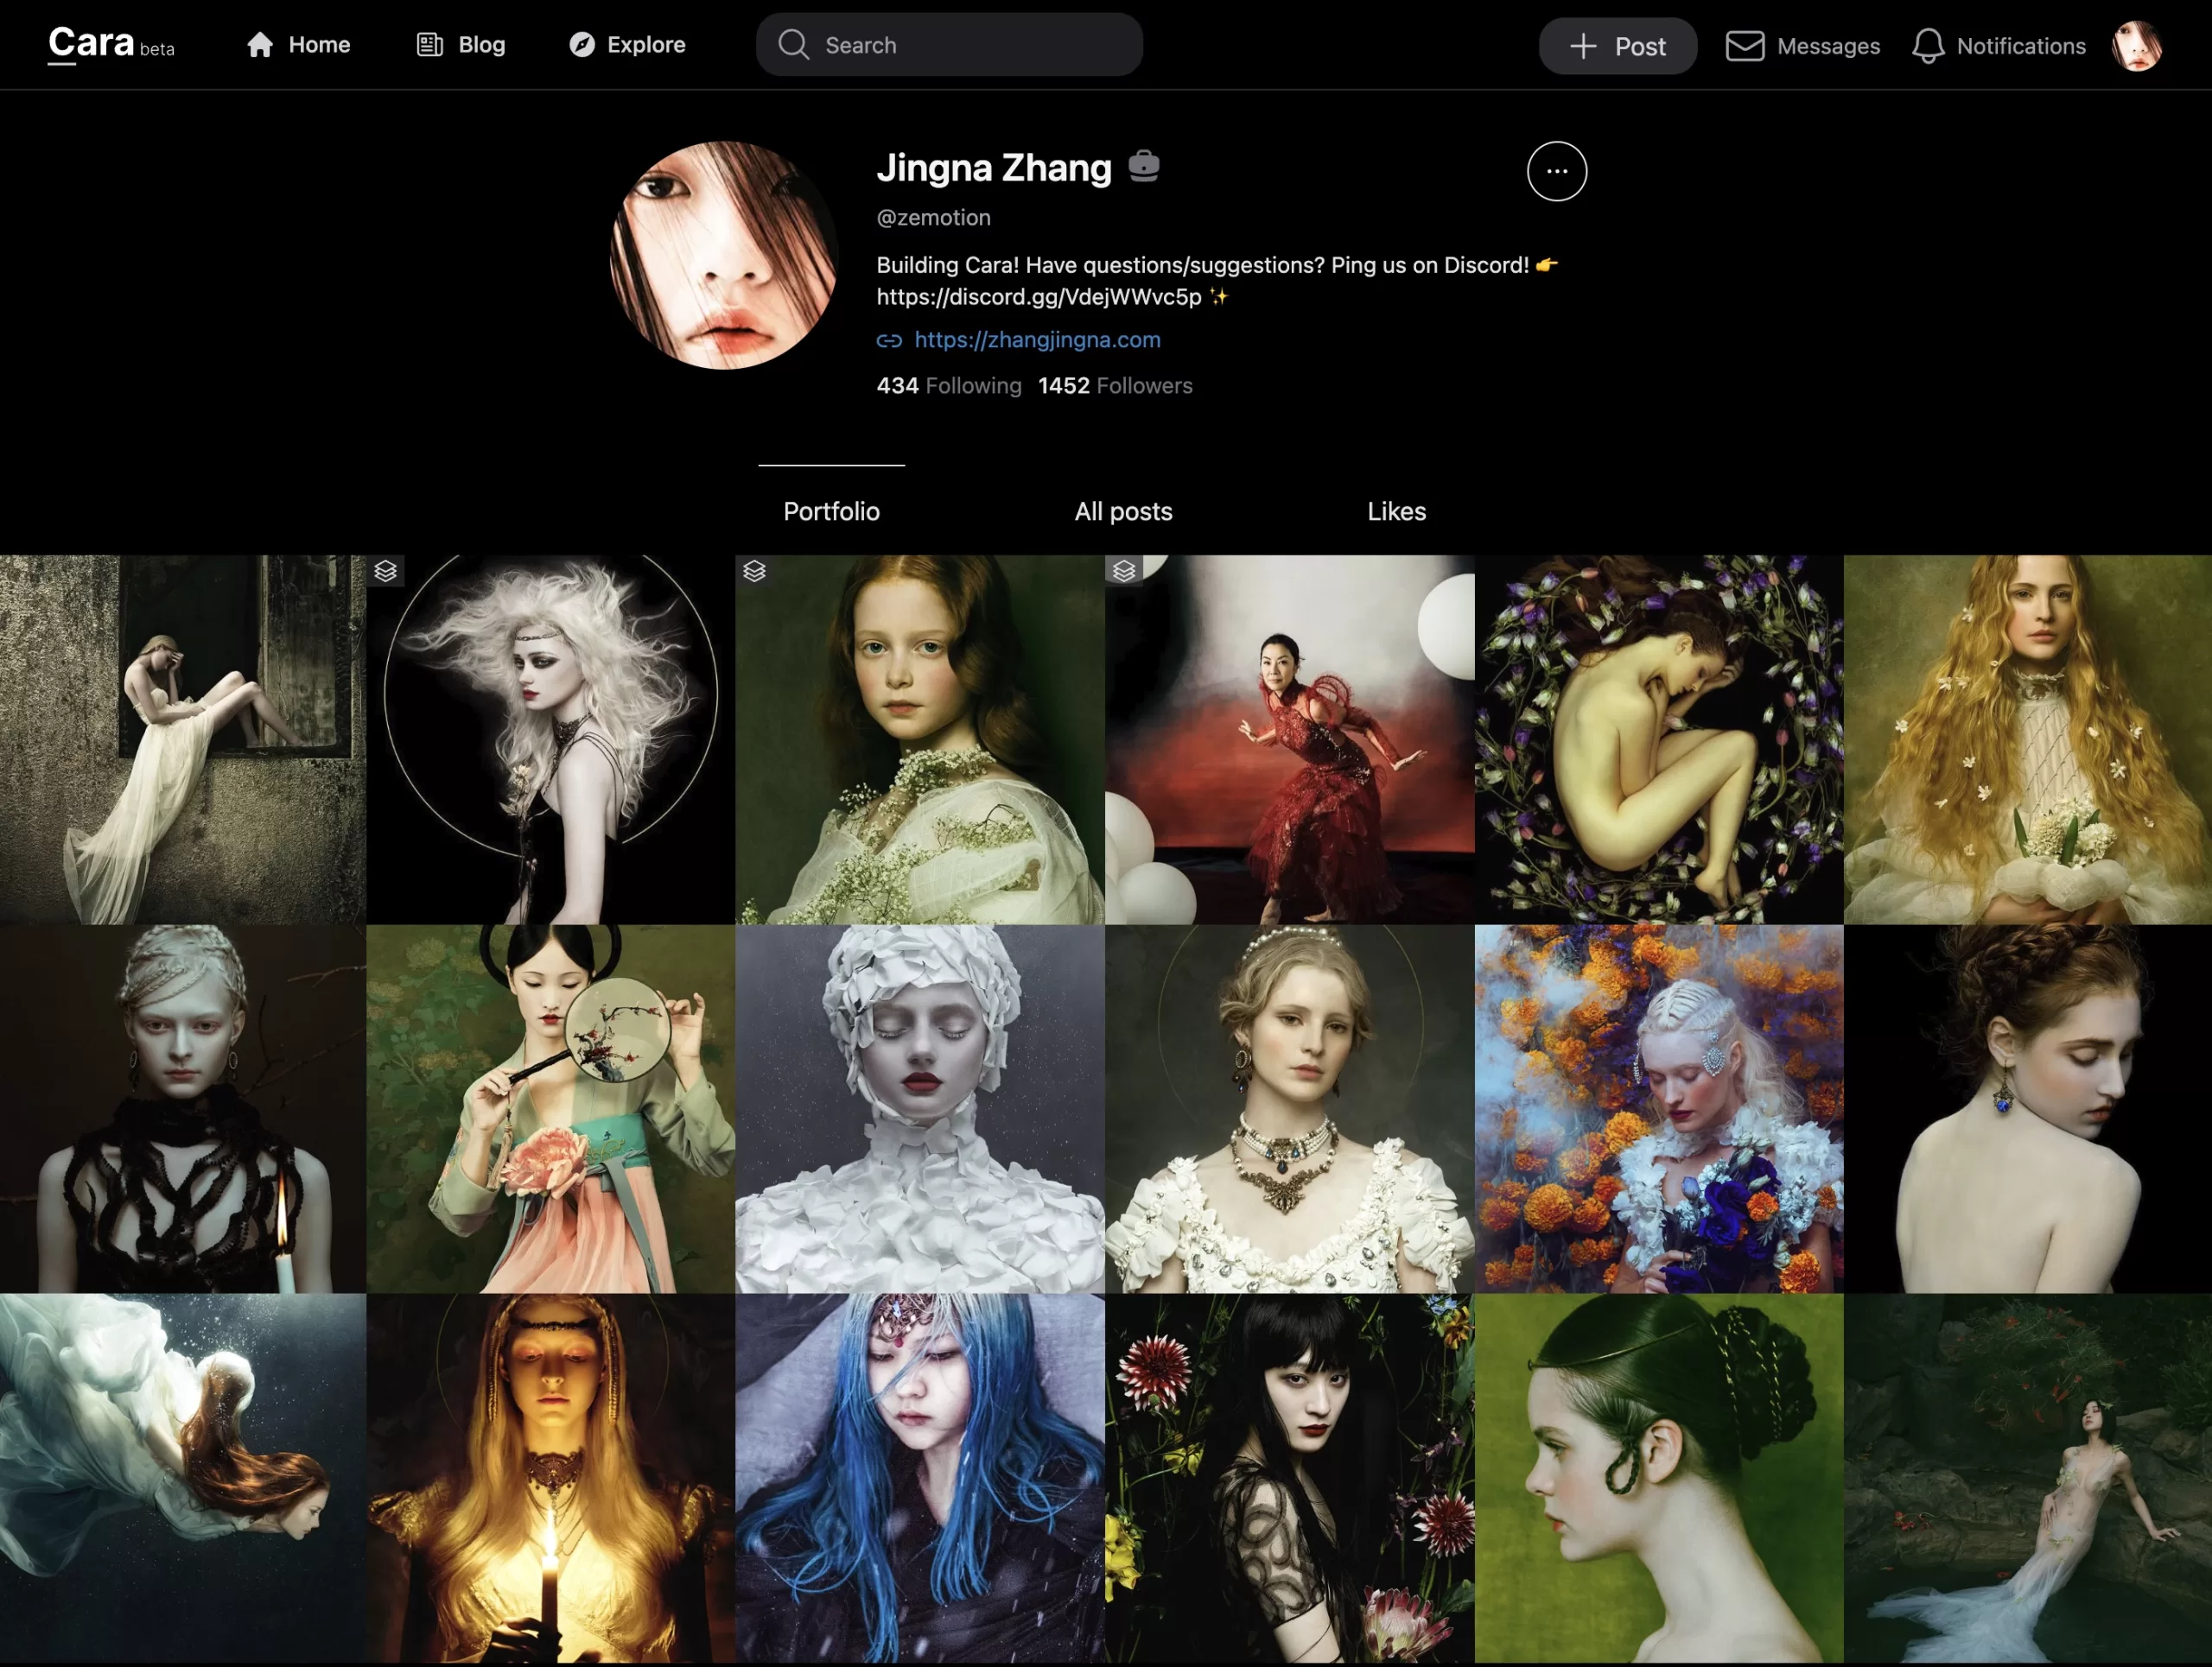Open the user avatar menu in top bar

pyautogui.click(x=2137, y=46)
